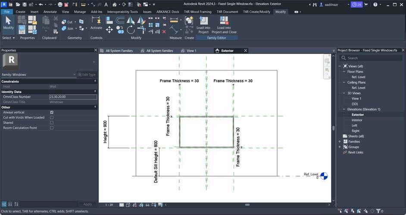Screen dimensions: 406x215
Task: Click the OmniClass Number input field
Action: pyautogui.click(x=73, y=97)
